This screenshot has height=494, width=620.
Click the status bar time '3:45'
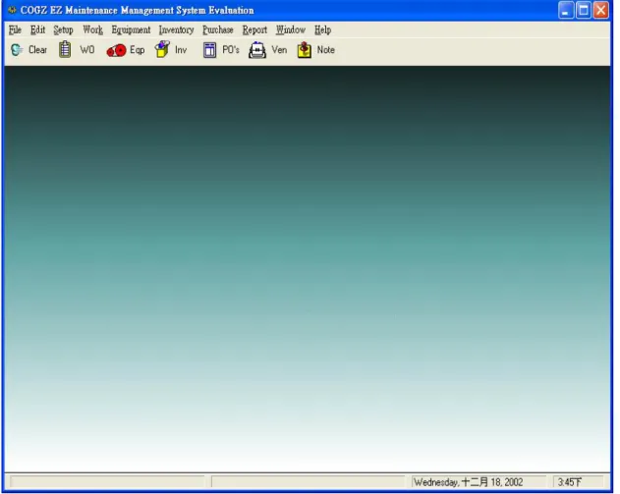(569, 482)
